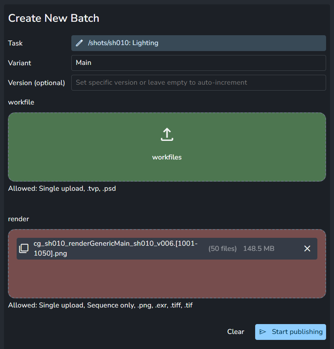Focus the Version (optional) input field
Screen dimensions: 334x349
(x=198, y=83)
